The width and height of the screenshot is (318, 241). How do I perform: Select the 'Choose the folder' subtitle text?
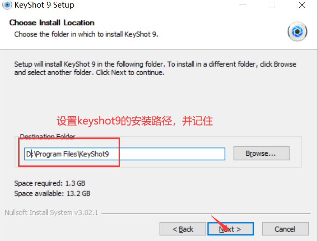(86, 34)
